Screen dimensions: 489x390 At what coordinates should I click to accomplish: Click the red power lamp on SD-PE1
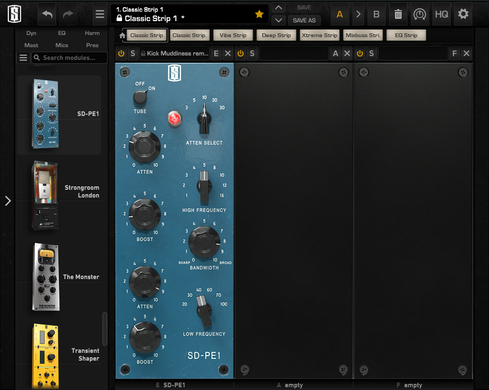click(174, 119)
